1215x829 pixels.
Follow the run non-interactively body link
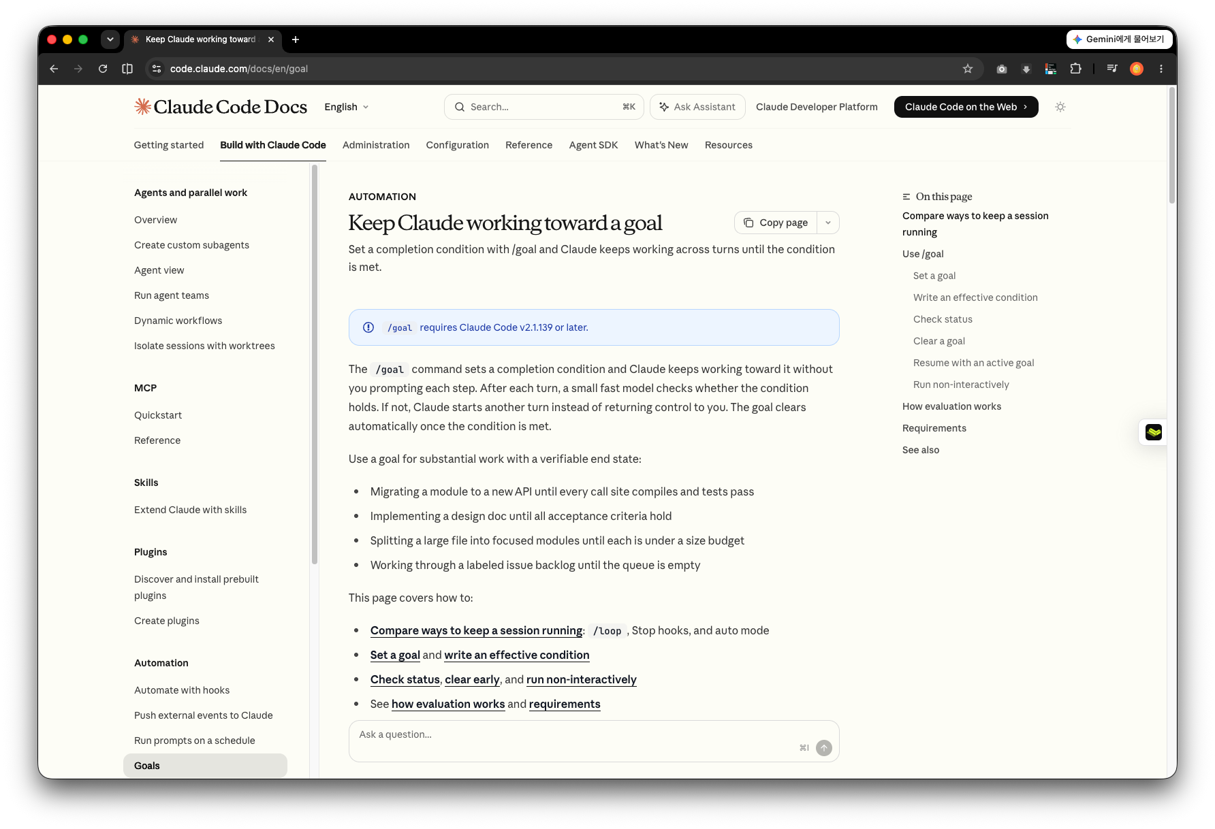pos(581,679)
